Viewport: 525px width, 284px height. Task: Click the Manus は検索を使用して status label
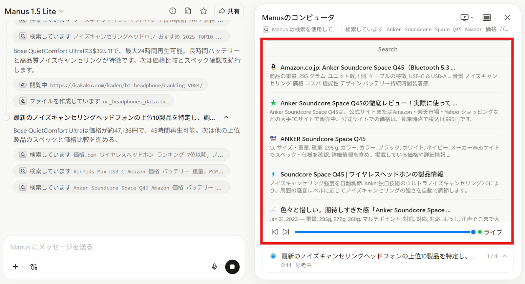304,29
